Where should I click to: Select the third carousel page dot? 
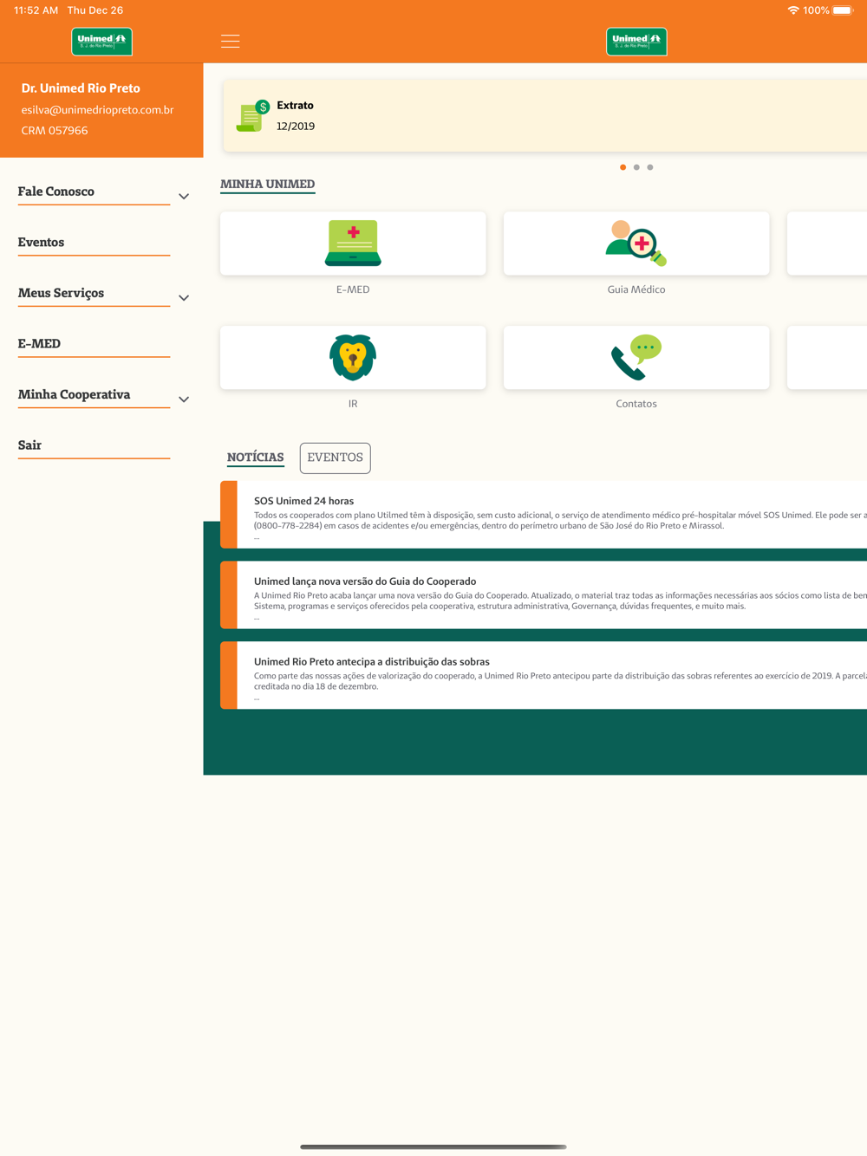point(650,167)
